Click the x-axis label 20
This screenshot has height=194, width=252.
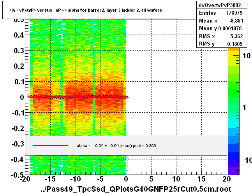pyautogui.click(x=227, y=179)
